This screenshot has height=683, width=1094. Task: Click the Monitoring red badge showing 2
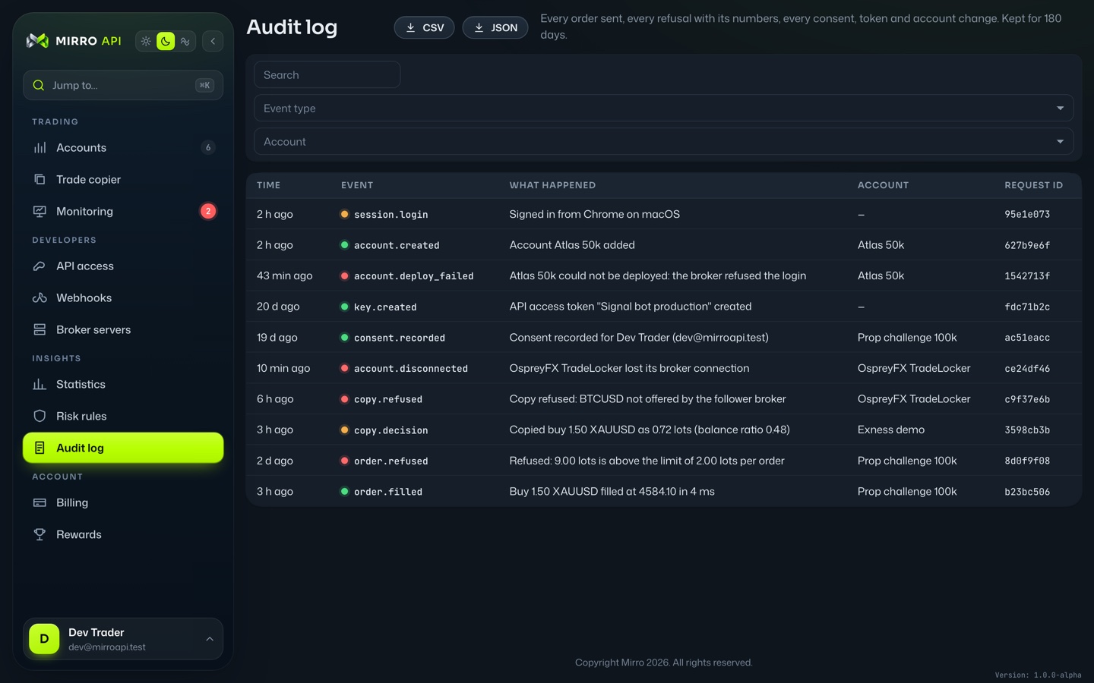pyautogui.click(x=208, y=211)
